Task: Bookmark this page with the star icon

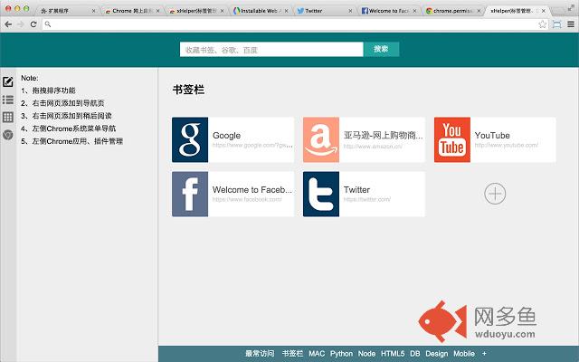Action: point(542,24)
